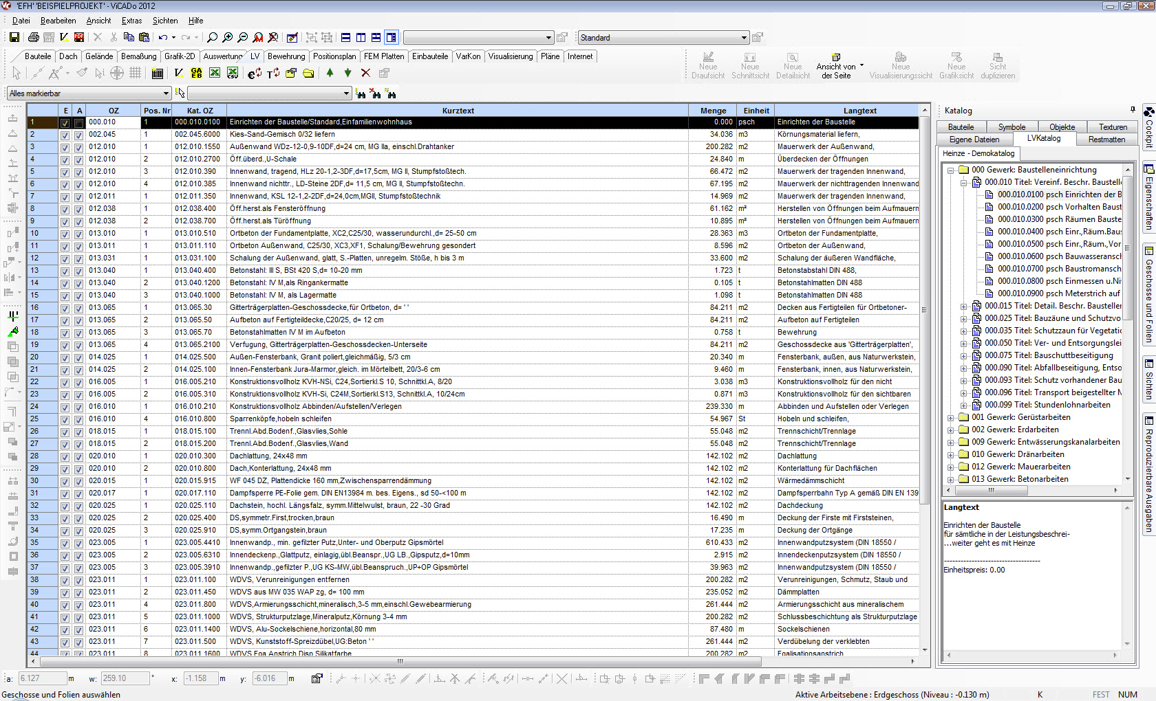Open the empty dropdown next to split view icons
This screenshot has height=701, width=1156.
(478, 38)
